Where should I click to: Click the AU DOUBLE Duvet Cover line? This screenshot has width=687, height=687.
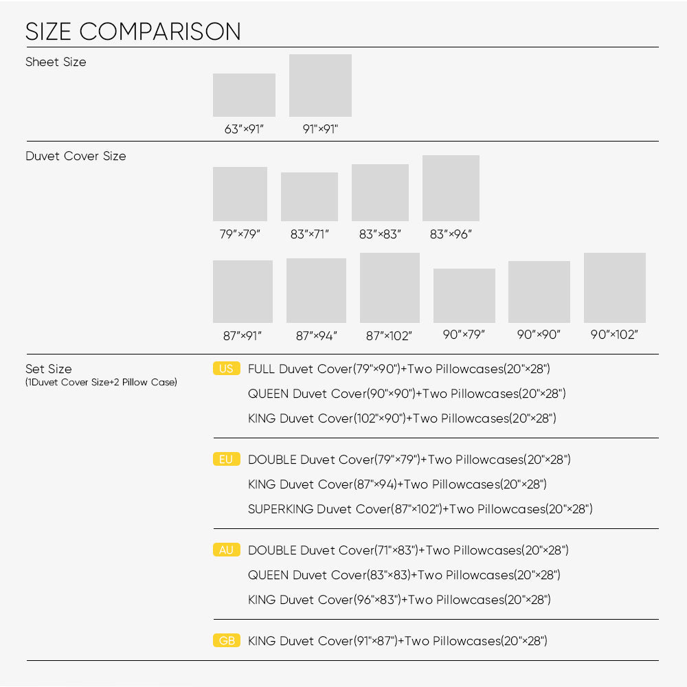coord(408,550)
